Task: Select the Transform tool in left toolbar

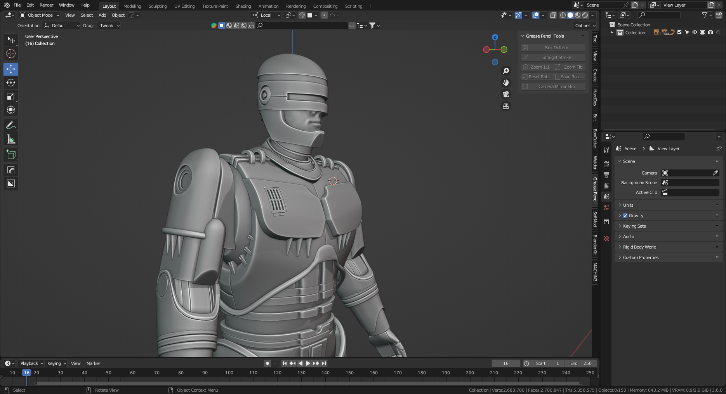Action: pyautogui.click(x=11, y=110)
